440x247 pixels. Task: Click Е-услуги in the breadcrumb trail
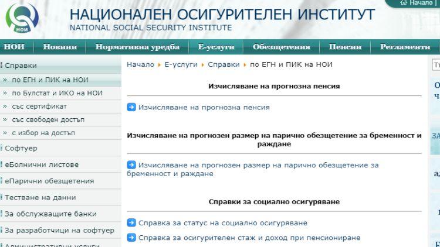[x=181, y=64]
